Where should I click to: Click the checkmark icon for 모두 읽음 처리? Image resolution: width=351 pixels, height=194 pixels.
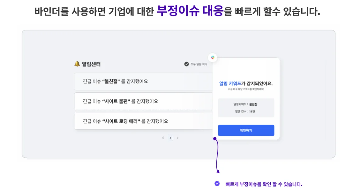pyautogui.click(x=186, y=64)
